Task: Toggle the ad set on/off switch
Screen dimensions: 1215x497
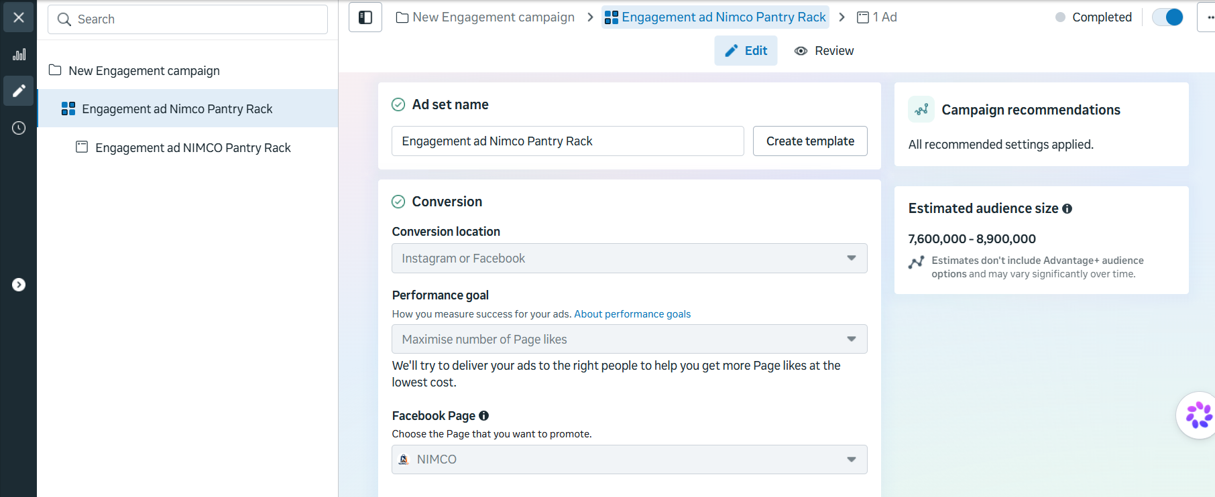Action: click(1167, 17)
